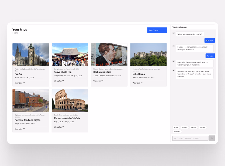Select the Rome: classic highlights title
This screenshot has width=225, height=166.
(67, 118)
